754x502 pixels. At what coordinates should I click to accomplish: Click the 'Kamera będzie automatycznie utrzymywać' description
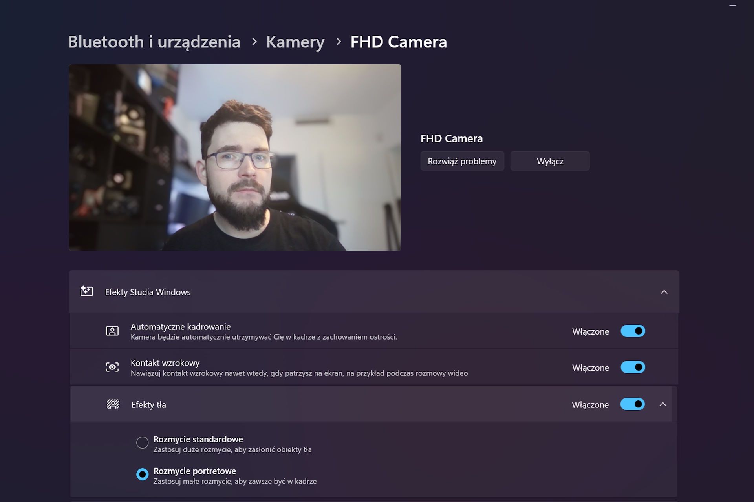coord(264,337)
